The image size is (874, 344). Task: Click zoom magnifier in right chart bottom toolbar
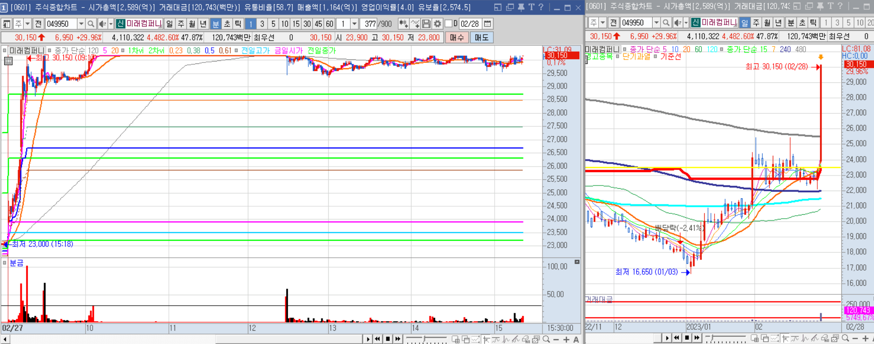tap(845, 339)
